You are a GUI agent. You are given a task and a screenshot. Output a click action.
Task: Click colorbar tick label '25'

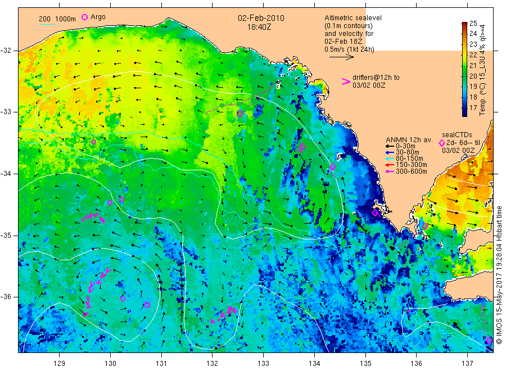473,23
